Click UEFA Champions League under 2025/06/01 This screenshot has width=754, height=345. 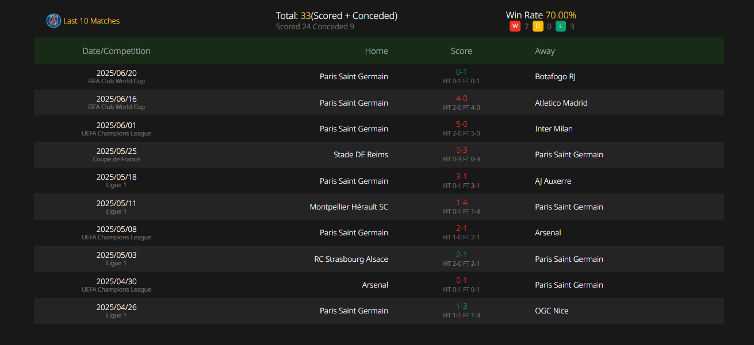click(x=116, y=133)
